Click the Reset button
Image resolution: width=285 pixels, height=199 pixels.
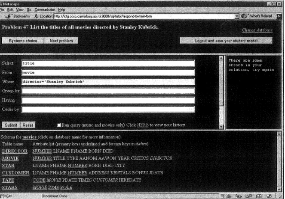coord(28,125)
